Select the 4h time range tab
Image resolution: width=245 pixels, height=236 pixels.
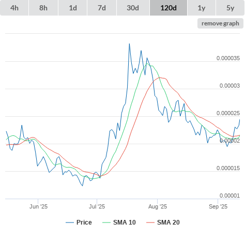pos(14,8)
